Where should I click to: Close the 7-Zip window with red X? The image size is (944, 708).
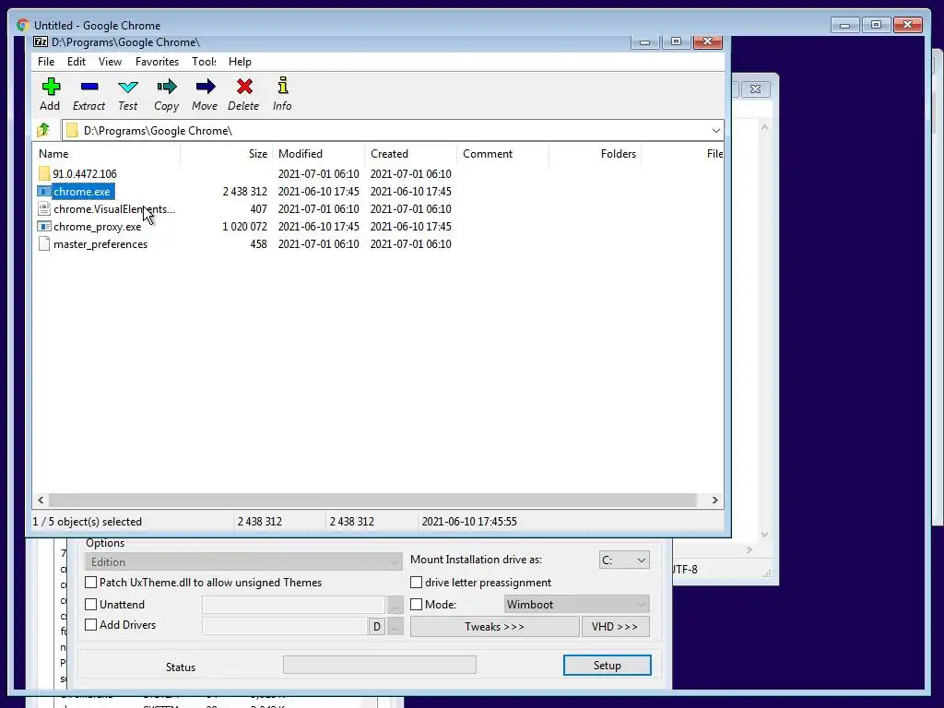(x=708, y=41)
